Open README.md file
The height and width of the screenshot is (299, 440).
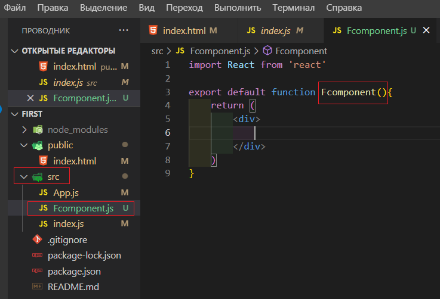pyautogui.click(x=73, y=287)
